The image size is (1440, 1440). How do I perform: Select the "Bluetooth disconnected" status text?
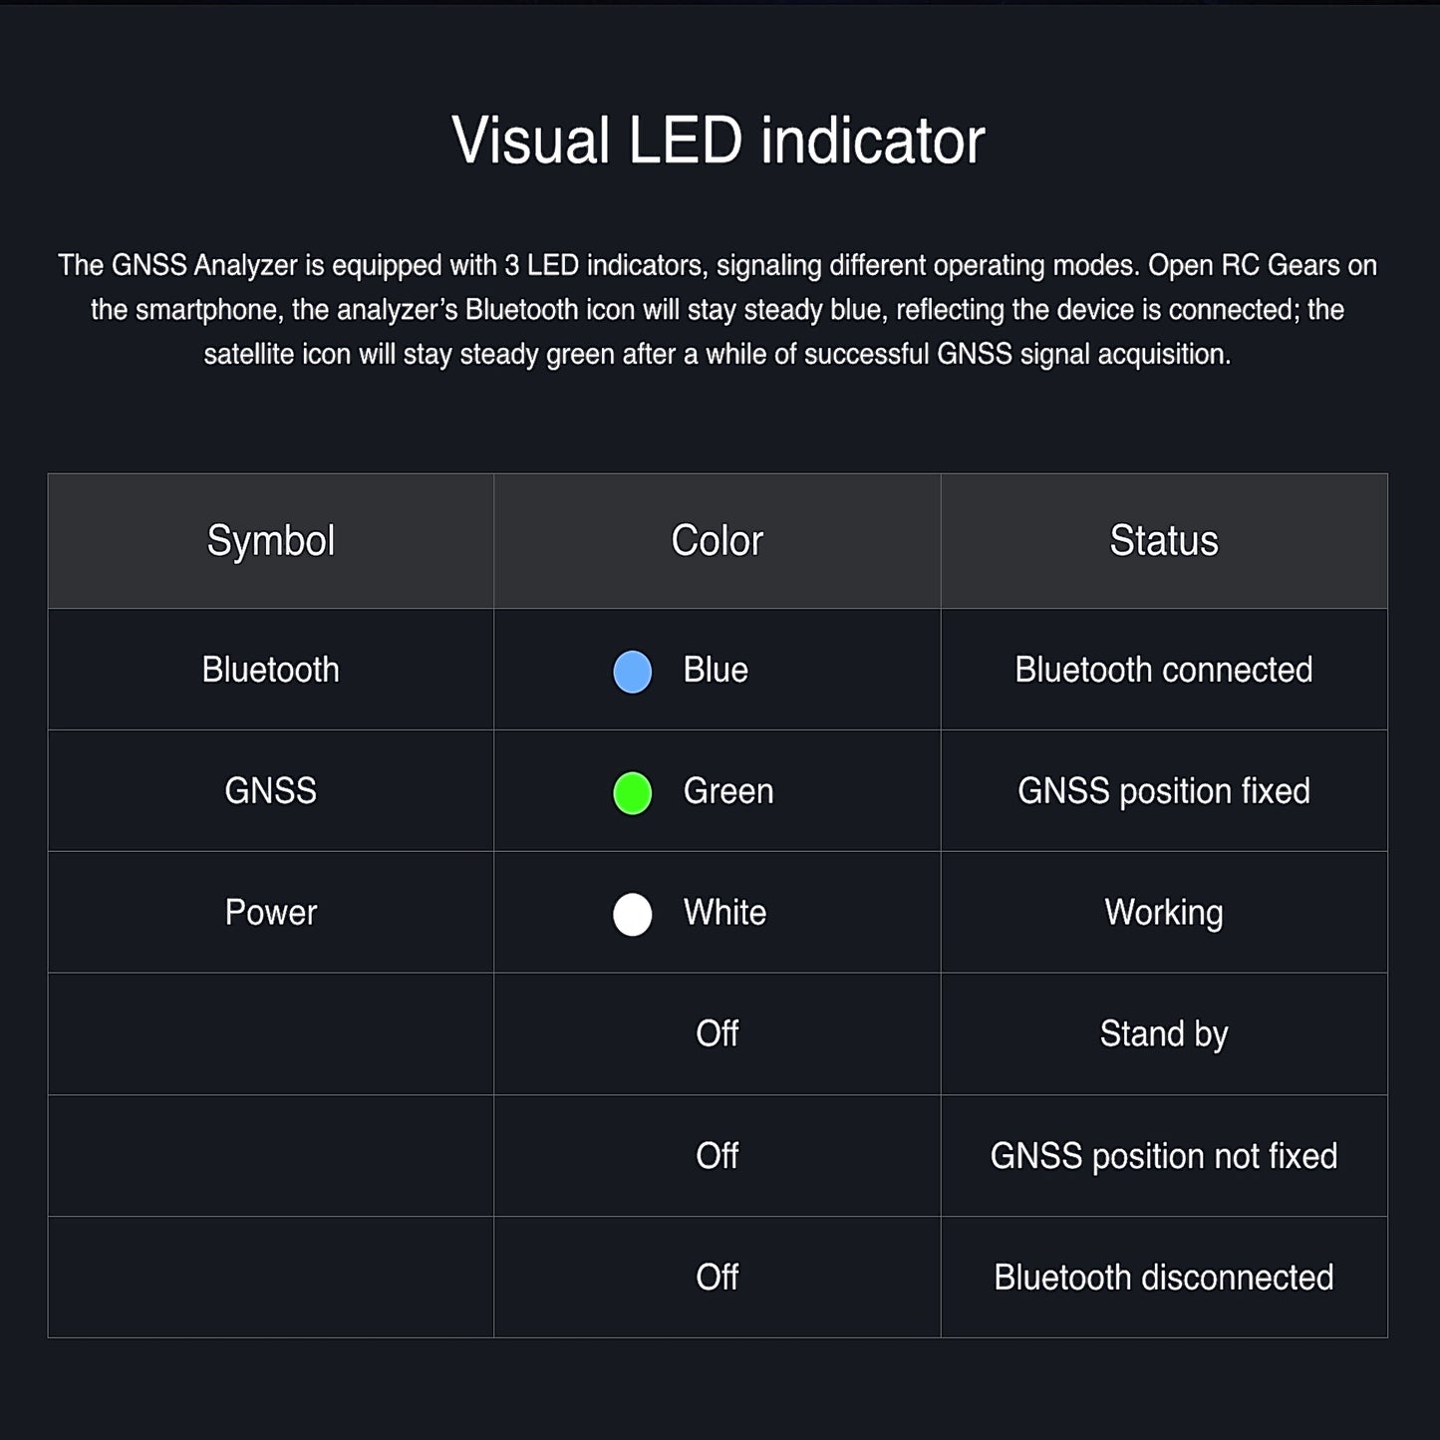pos(1163,1278)
